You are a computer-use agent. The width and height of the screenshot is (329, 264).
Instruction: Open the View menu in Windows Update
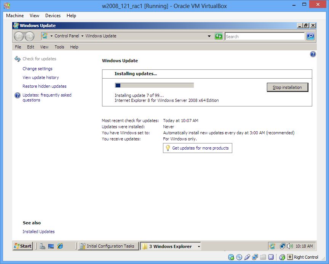point(44,47)
